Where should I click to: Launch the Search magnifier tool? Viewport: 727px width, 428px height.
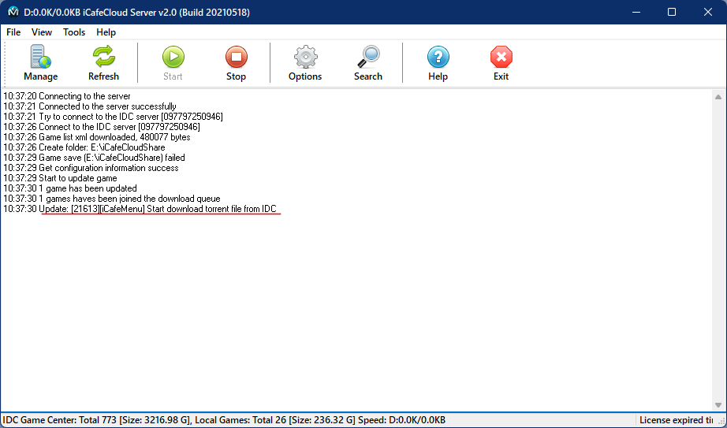pyautogui.click(x=367, y=63)
